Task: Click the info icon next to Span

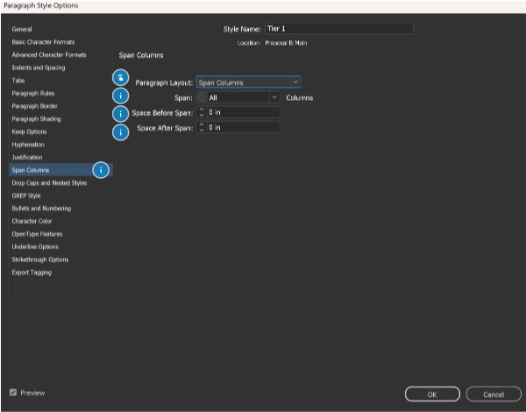Action: click(122, 96)
